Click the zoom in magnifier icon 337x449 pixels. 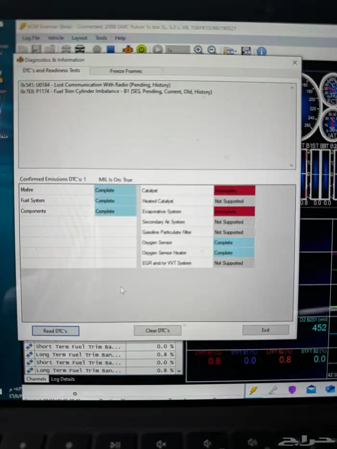point(198,50)
